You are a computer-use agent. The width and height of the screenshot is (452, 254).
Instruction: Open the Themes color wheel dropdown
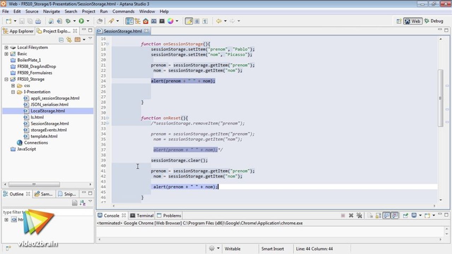[x=177, y=21]
